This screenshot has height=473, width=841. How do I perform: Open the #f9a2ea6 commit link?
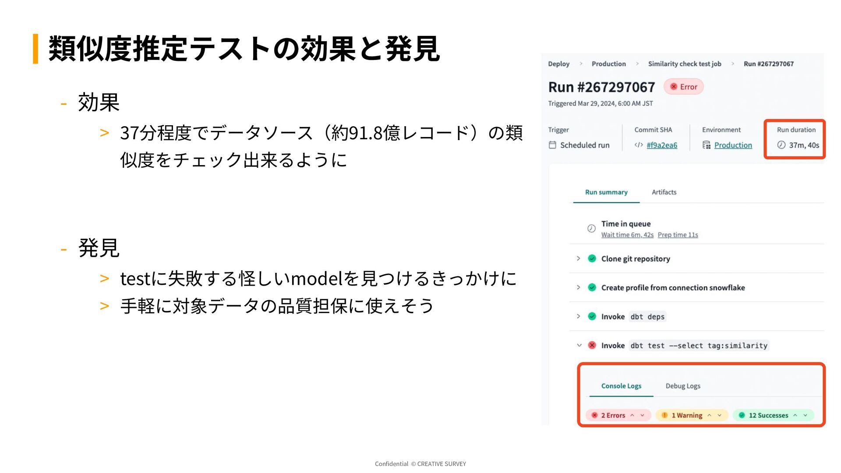pyautogui.click(x=661, y=145)
